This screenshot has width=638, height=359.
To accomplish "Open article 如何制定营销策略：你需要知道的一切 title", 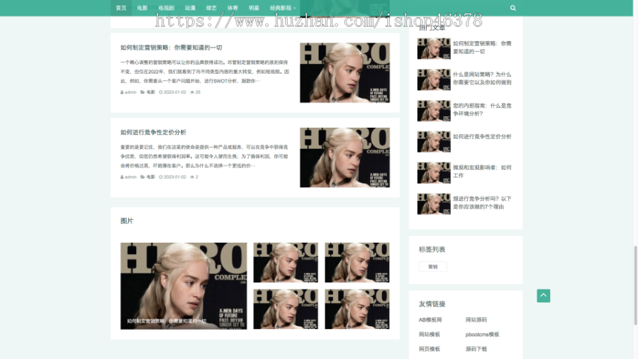I will click(x=172, y=48).
